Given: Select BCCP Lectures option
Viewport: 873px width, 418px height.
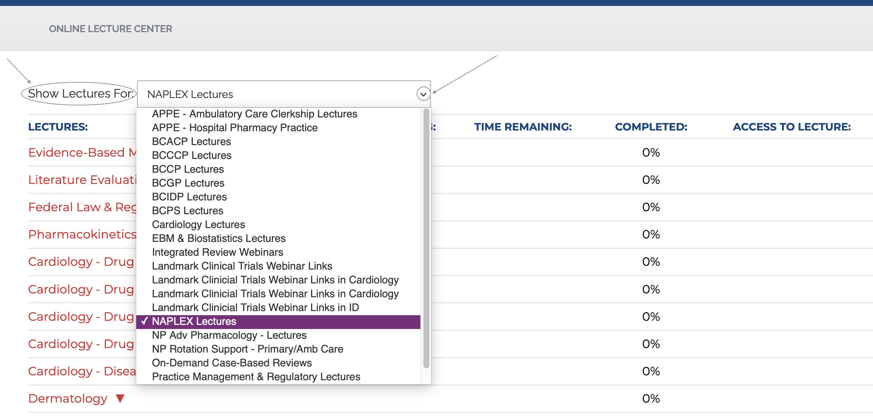Looking at the screenshot, I should 279,169.
